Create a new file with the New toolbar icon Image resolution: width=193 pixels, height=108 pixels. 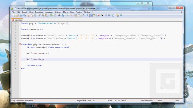[14, 15]
